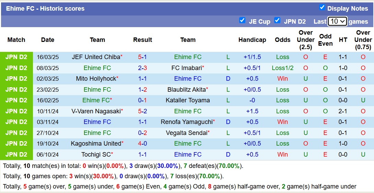The height and width of the screenshot is (193, 374).
Task: Open Mito Hollyhock team page
Action: pos(96,79)
